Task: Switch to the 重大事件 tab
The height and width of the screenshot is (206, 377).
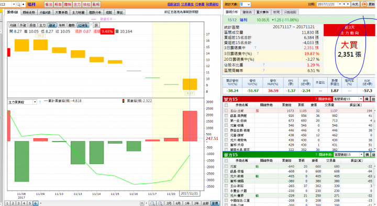Action: (x=262, y=12)
